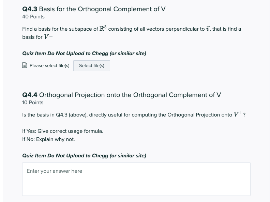Click the '40 Points' label
The height and width of the screenshot is (202, 270).
[x=33, y=17]
